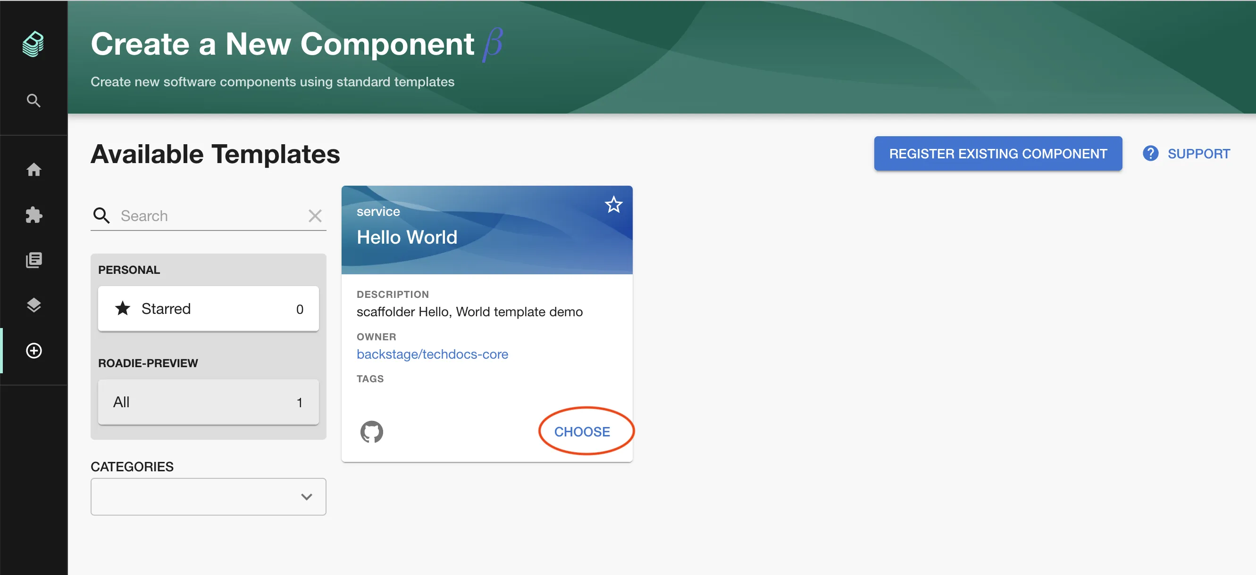Click the Backstage logo in the sidebar

tap(33, 44)
